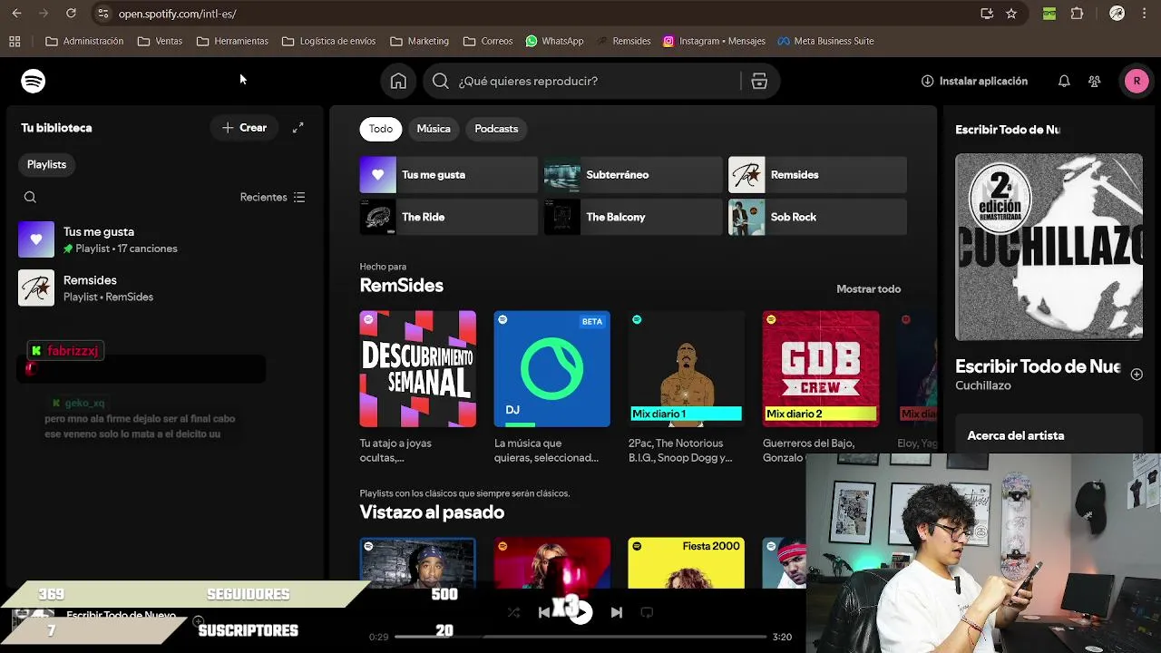Expand Tu biblioteca with the arrows icon
Image resolution: width=1161 pixels, height=653 pixels.
298,128
